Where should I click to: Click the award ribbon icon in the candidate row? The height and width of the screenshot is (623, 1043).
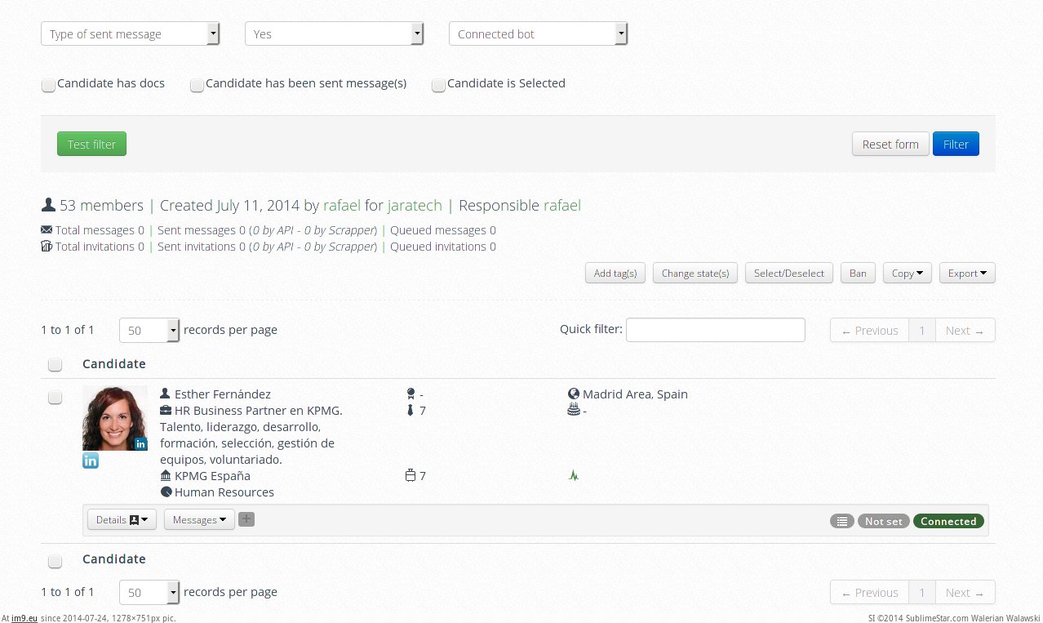(411, 394)
